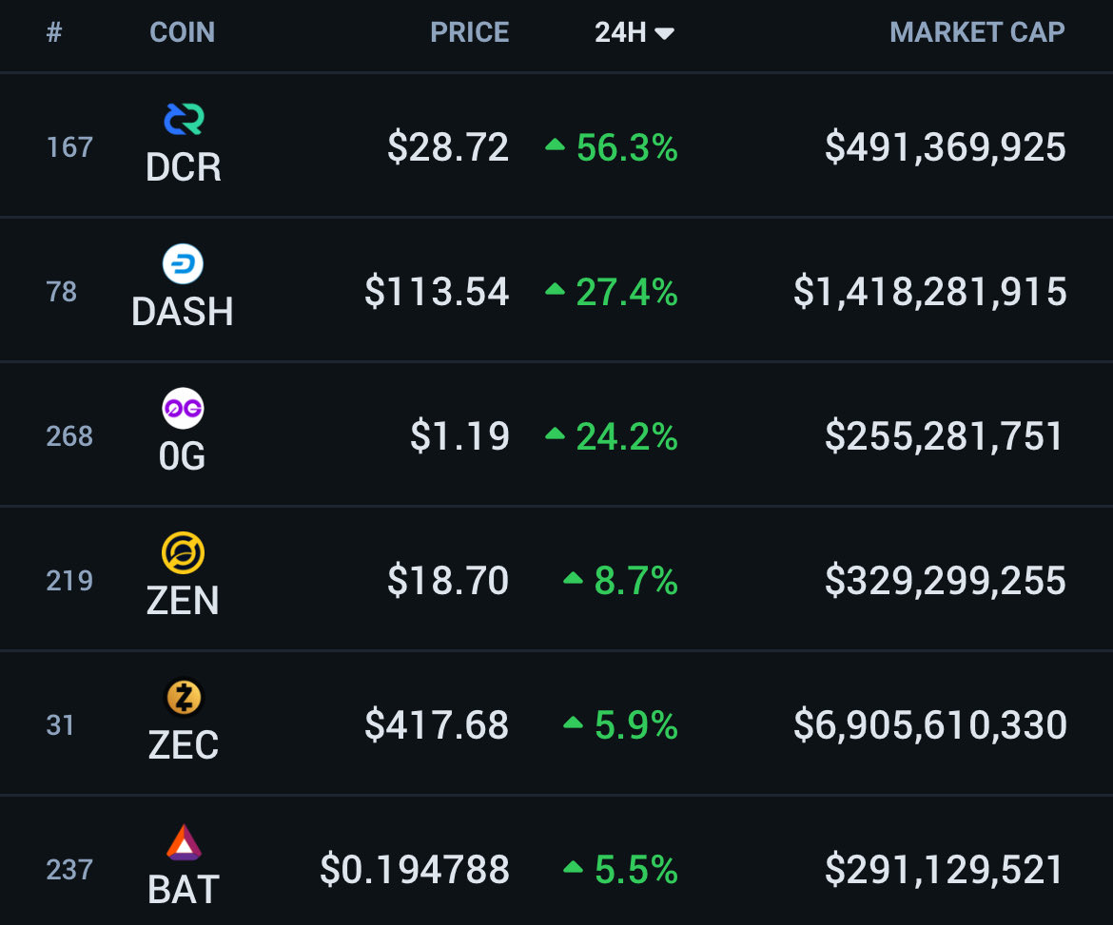This screenshot has height=925, width=1113.
Task: Open the DCR ticker link
Action: [x=183, y=167]
